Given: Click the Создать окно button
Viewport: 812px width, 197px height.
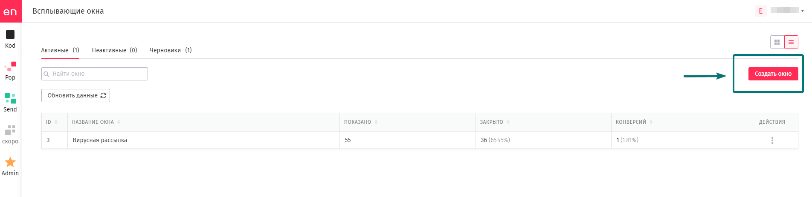Looking at the screenshot, I should coord(773,74).
